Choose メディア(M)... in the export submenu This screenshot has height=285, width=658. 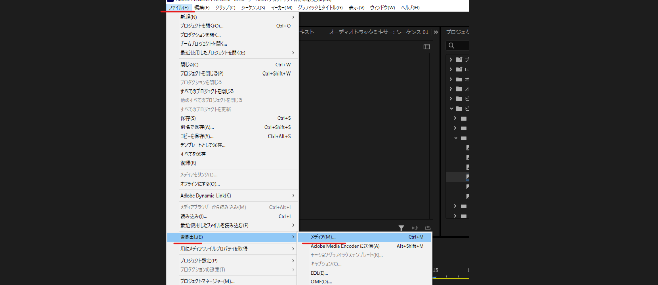point(323,237)
